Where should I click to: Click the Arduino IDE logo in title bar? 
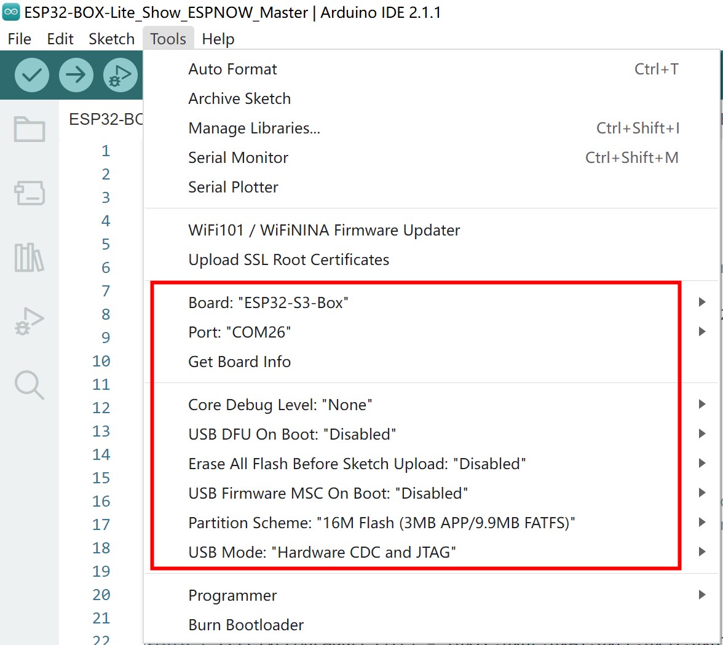tap(10, 12)
